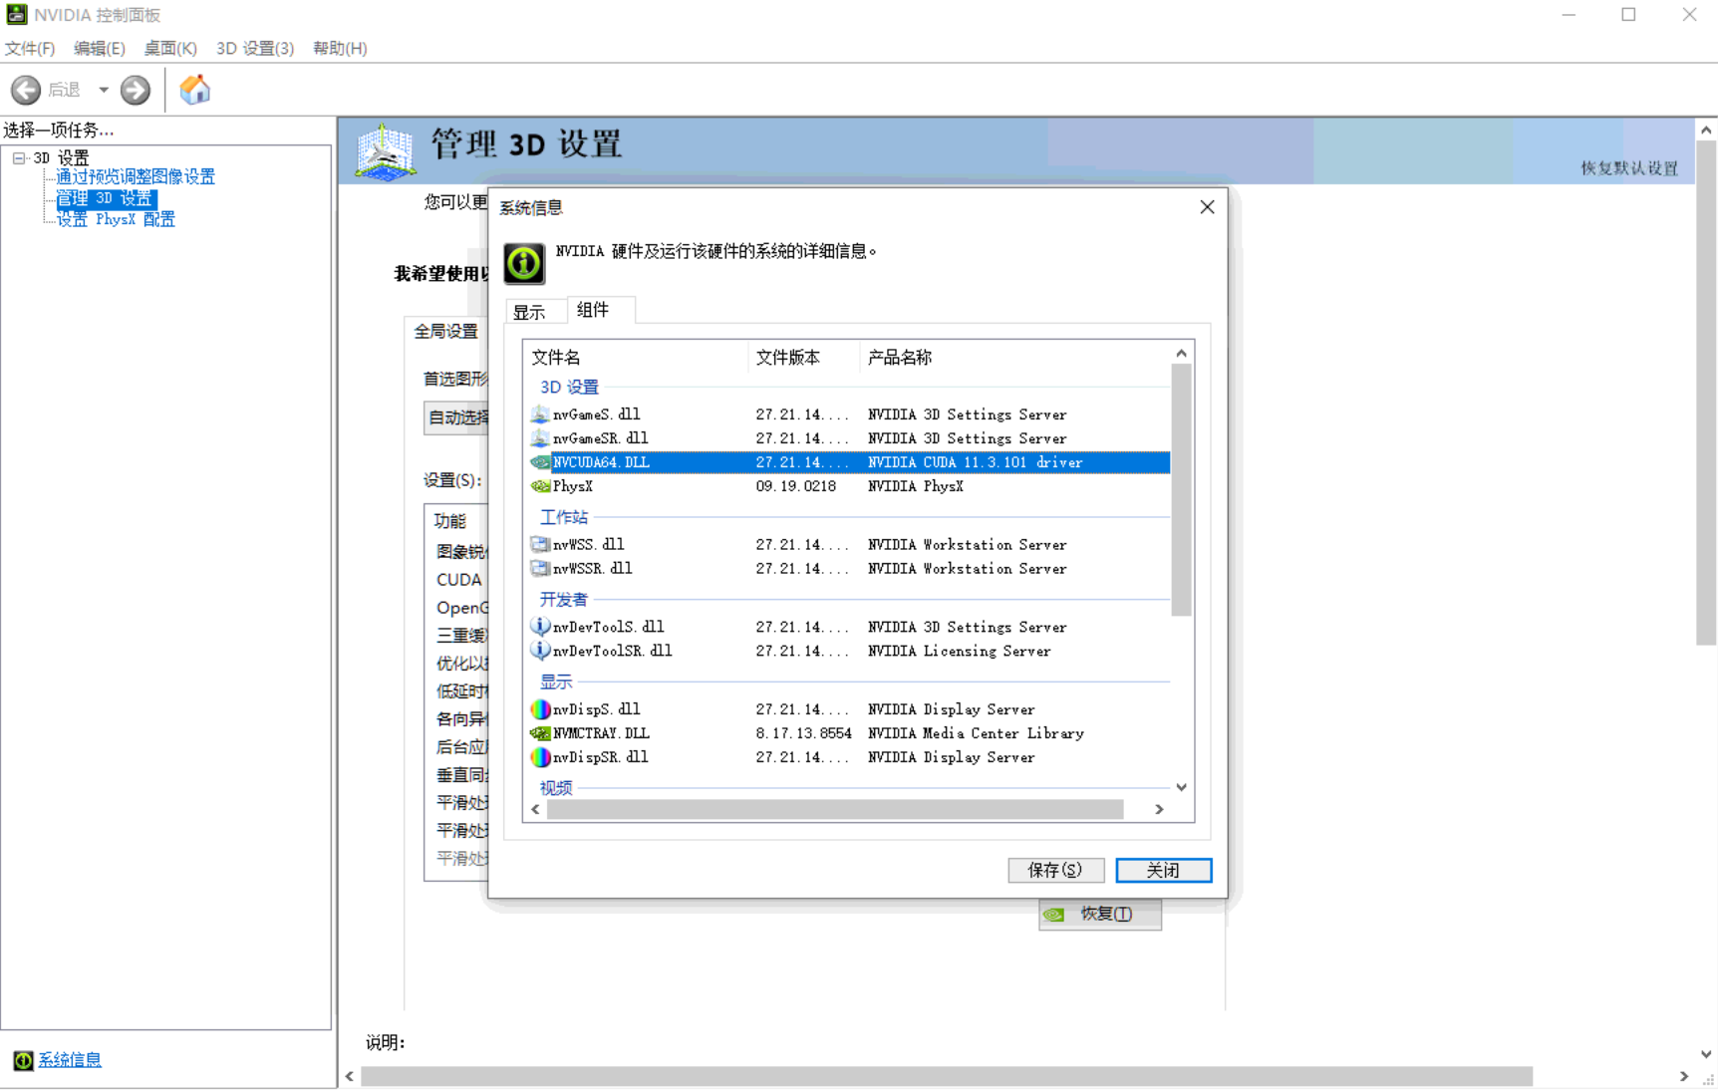This screenshot has width=1718, height=1090.
Task: Click the 工作站 group heading
Action: coord(563,517)
